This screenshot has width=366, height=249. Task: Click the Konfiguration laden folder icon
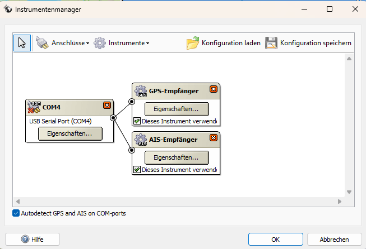click(193, 43)
